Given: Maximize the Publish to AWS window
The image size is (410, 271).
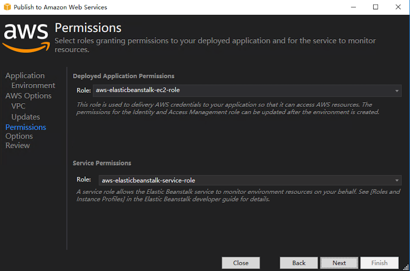Looking at the screenshot, I should [376, 7].
